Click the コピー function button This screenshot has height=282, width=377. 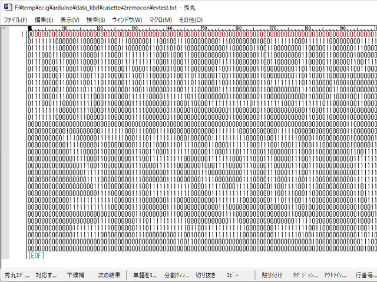233,275
